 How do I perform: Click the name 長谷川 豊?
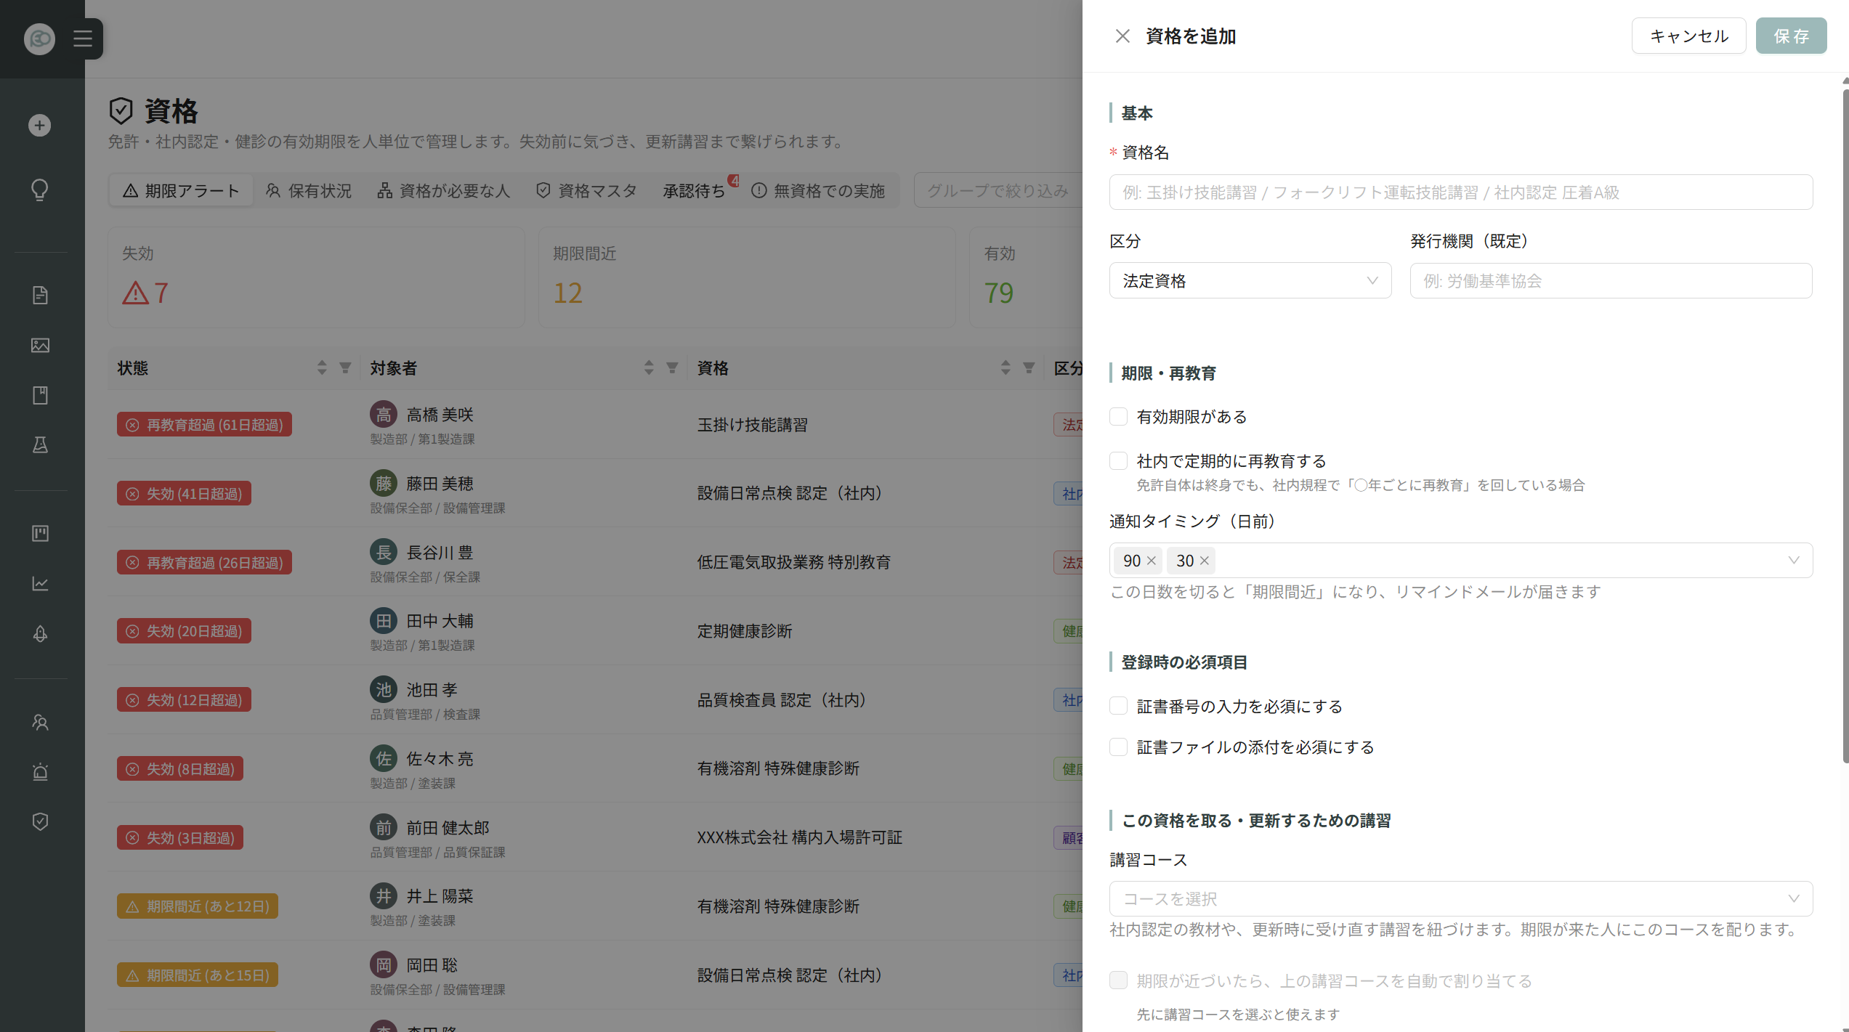(440, 553)
